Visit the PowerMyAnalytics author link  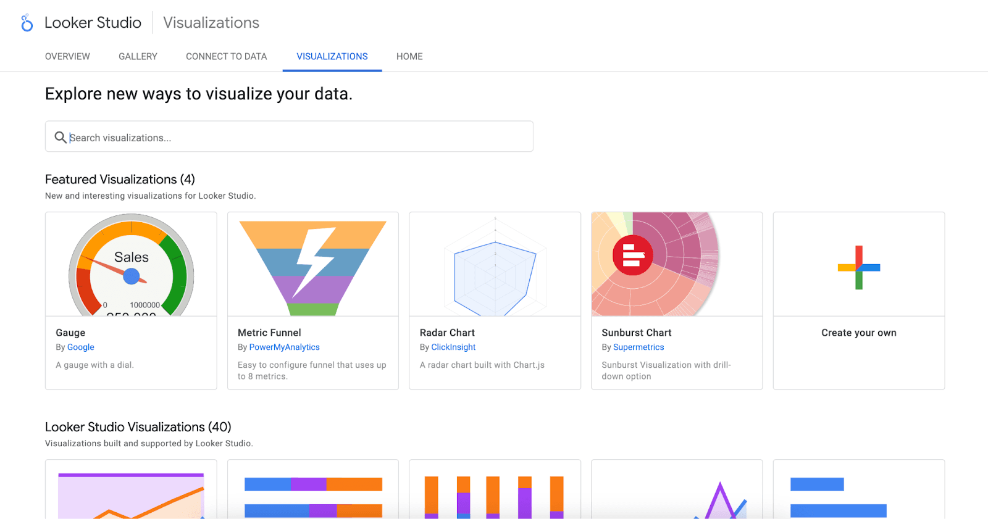(284, 347)
